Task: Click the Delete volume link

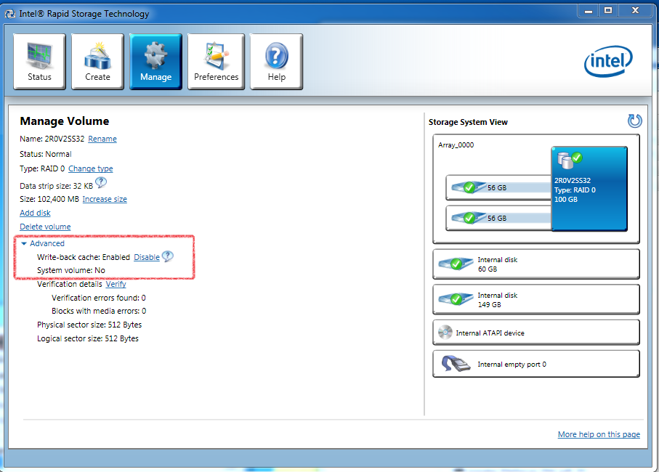Action: pyautogui.click(x=45, y=227)
